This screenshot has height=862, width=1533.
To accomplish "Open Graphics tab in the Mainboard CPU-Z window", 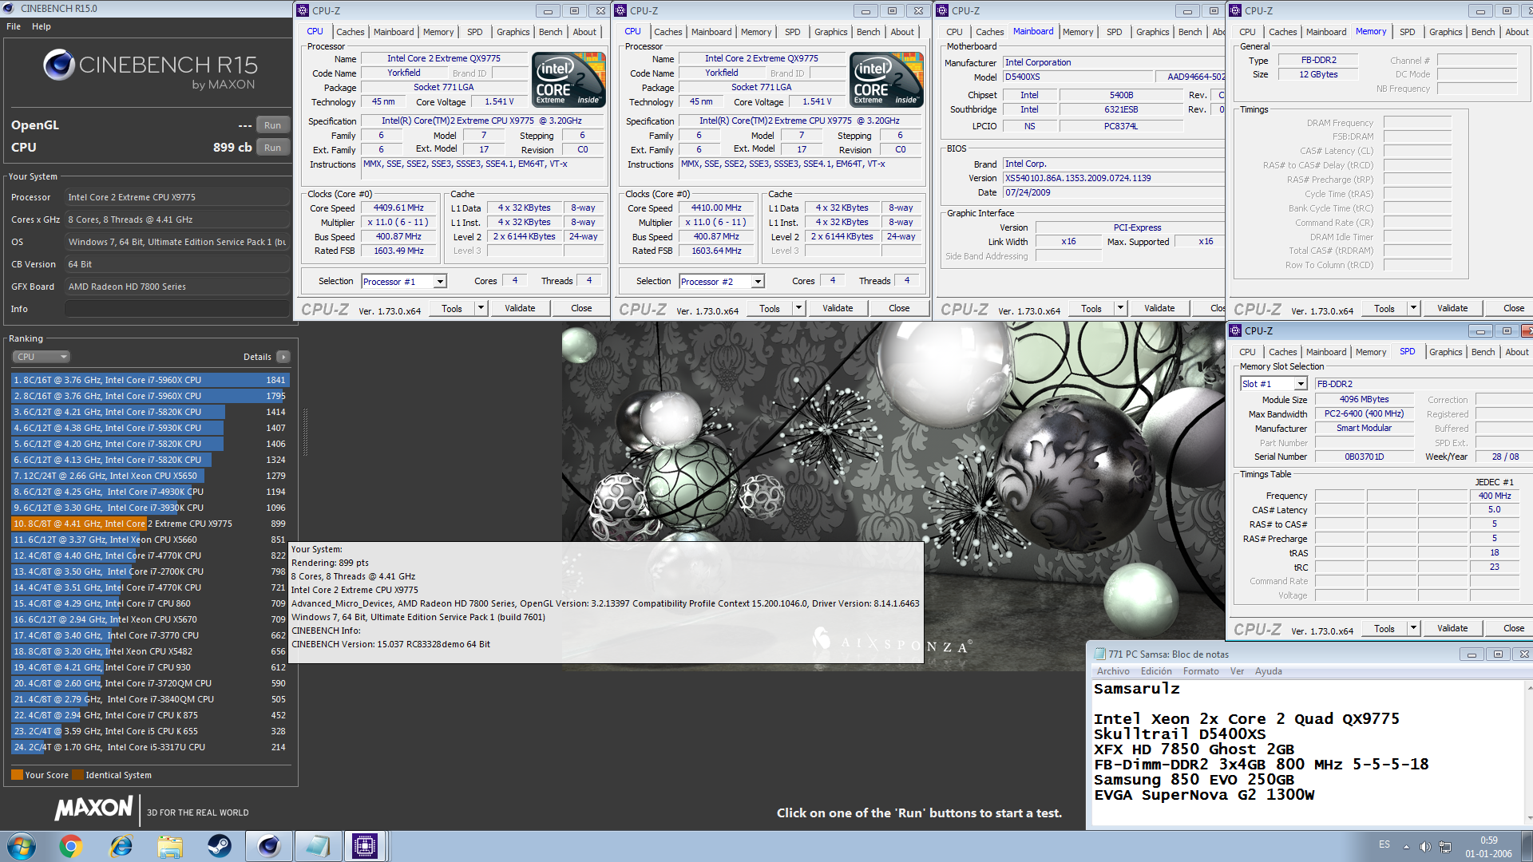I will click(x=1152, y=32).
